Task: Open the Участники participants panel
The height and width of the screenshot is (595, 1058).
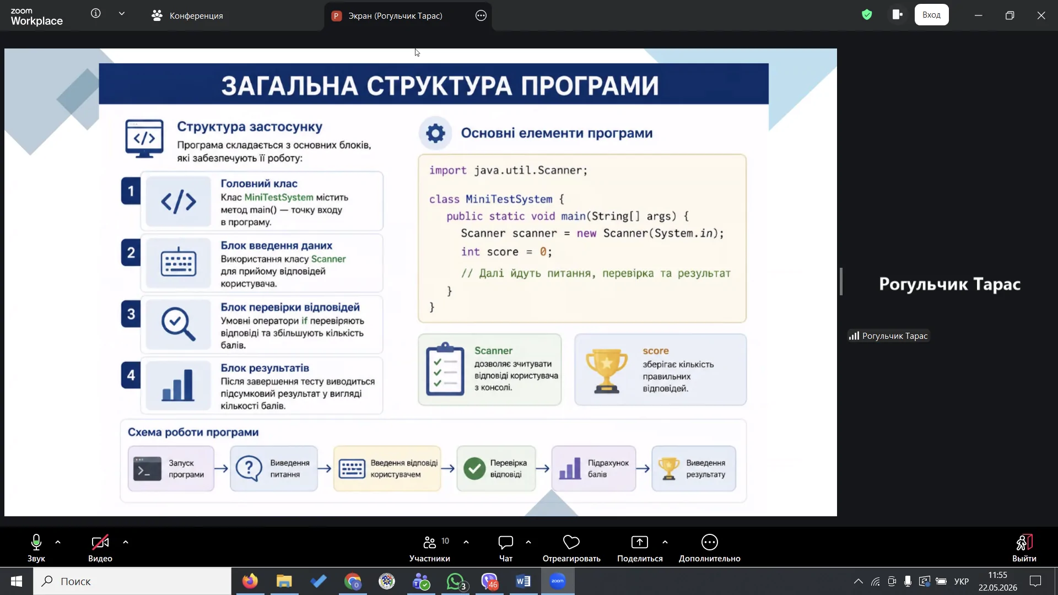Action: [x=430, y=548]
